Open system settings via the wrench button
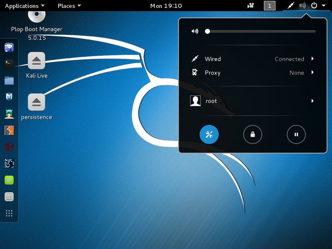332x249 pixels. pyautogui.click(x=209, y=135)
